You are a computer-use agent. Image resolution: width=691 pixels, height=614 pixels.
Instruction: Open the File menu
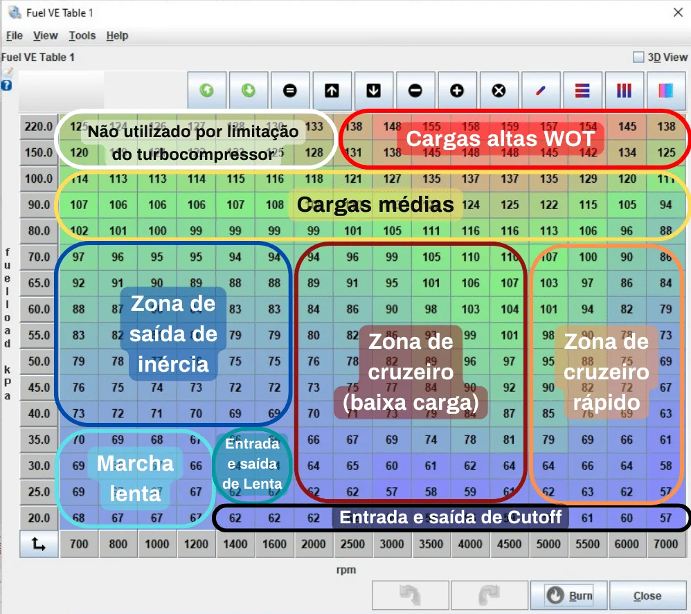[14, 35]
